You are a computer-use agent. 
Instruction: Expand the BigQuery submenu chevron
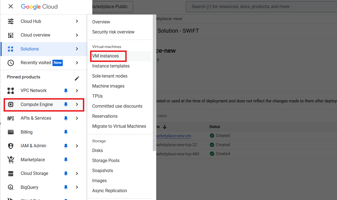(77, 187)
